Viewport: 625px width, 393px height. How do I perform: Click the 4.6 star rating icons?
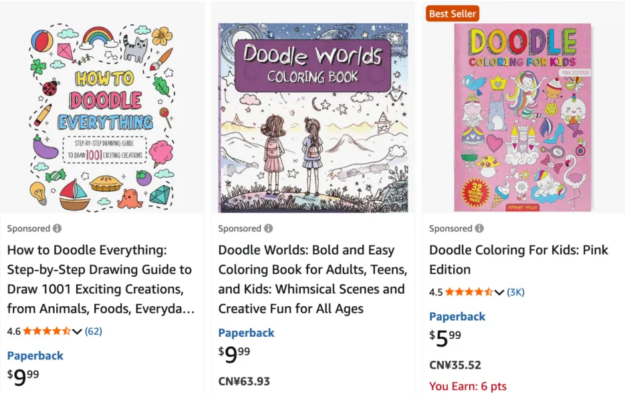point(47,331)
